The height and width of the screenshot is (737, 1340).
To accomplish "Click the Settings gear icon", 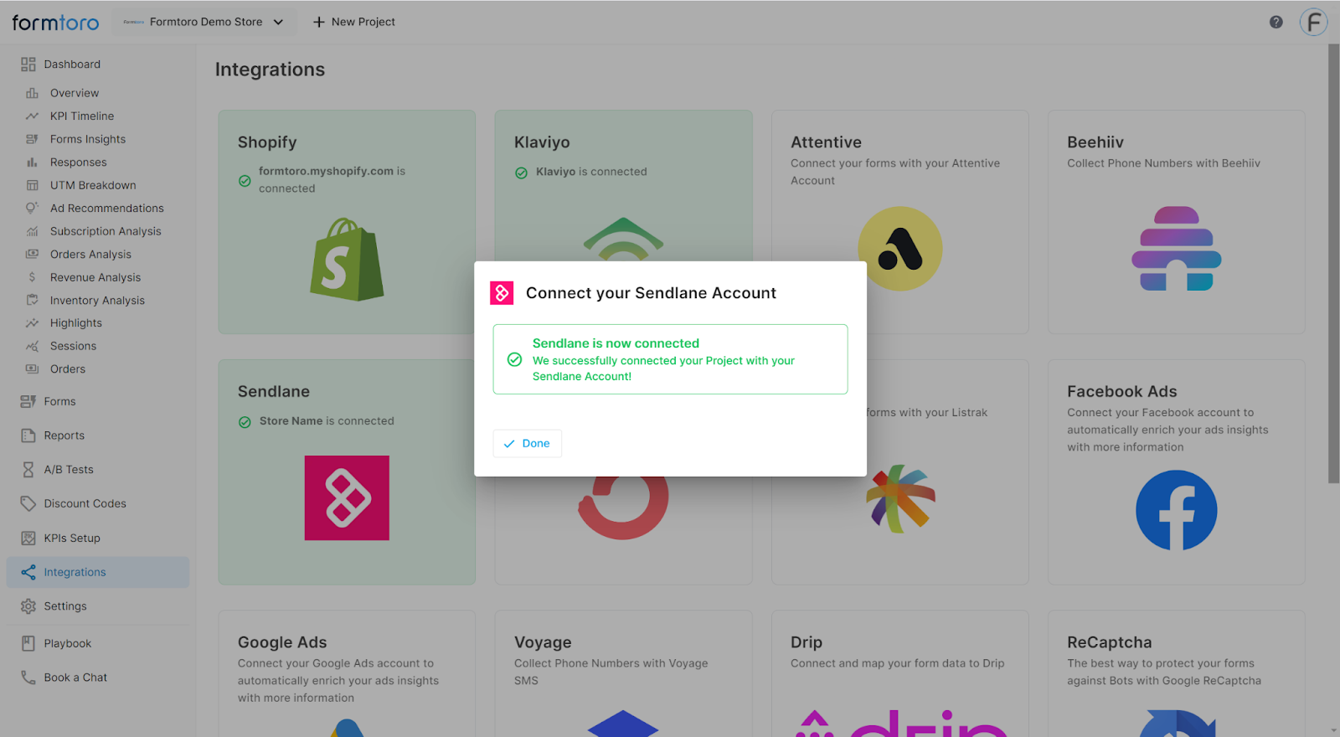I will [28, 606].
